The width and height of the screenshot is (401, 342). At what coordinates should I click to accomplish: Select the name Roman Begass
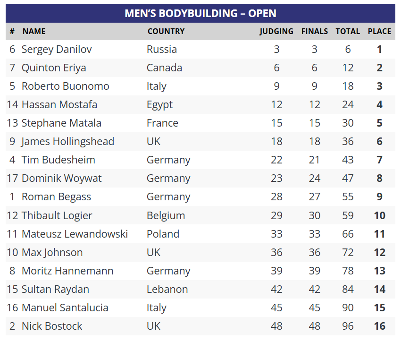(x=56, y=197)
